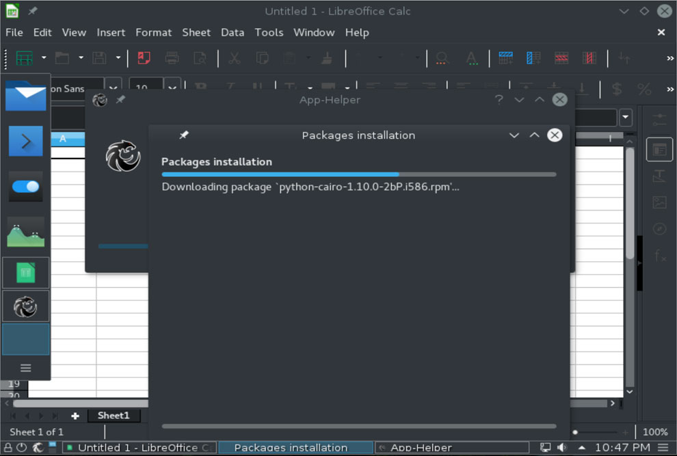Click the Percent format icon

(x=645, y=89)
